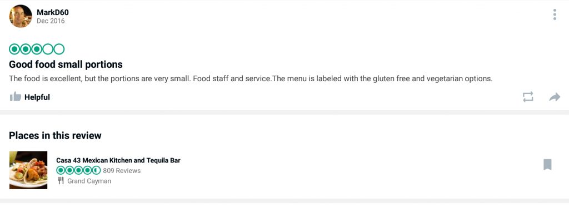This screenshot has height=207, width=569.
Task: Click the restaurant's rating bubbles
Action: tap(78, 170)
